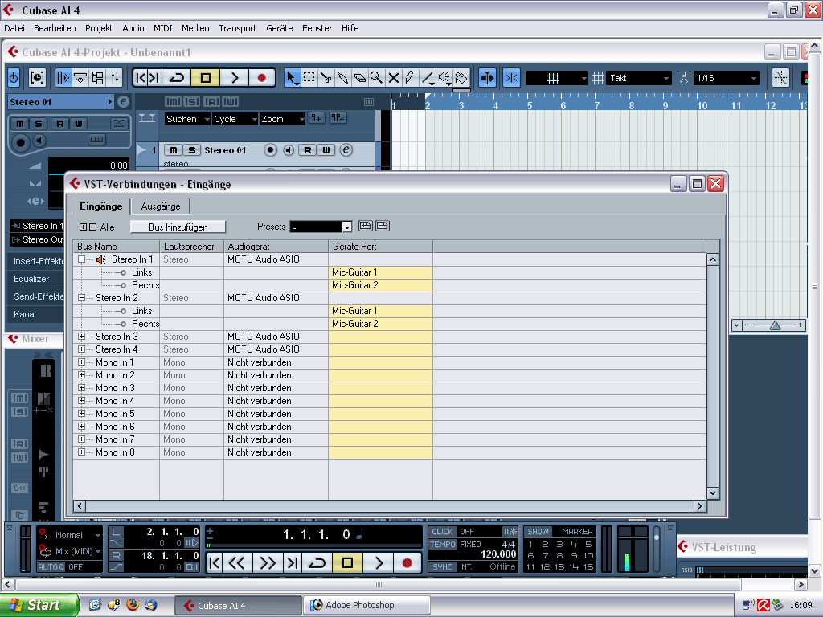Click Bus hinzufügen button
Image resolution: width=823 pixels, height=617 pixels.
tap(178, 227)
